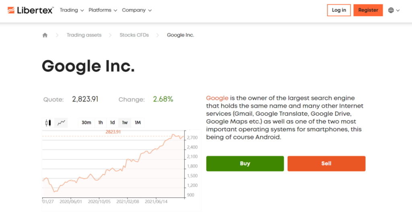Screen dimensions: 412x214
Task: Expand the Company dropdown menu
Action: coord(137,10)
